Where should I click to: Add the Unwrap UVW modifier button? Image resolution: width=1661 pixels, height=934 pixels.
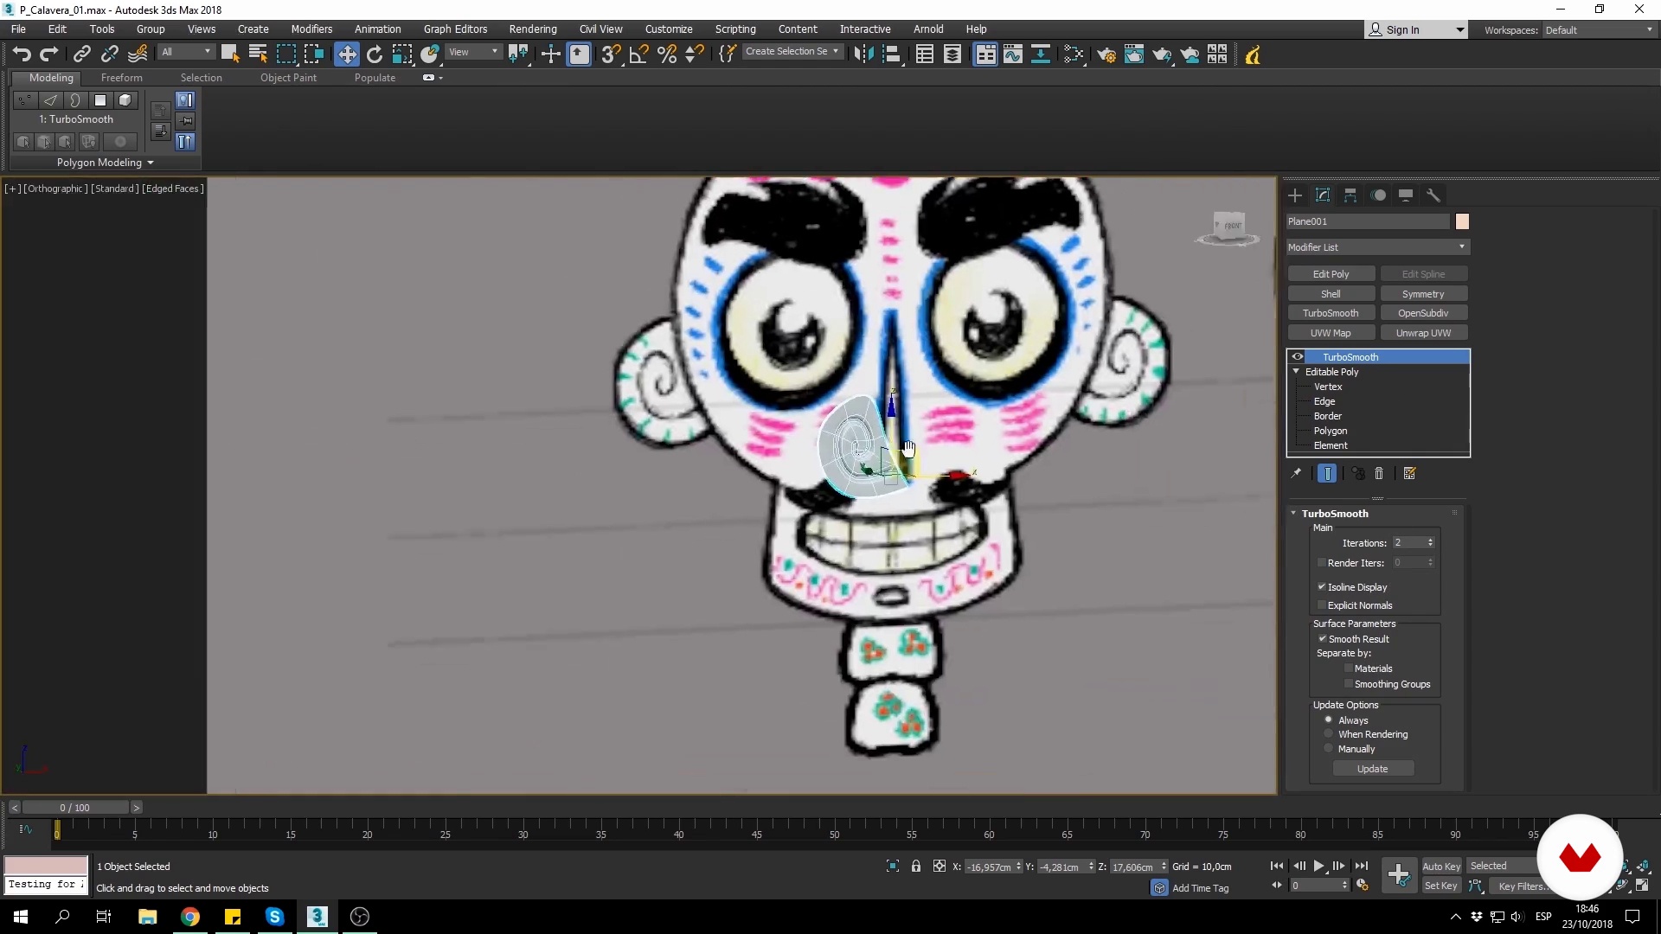pyautogui.click(x=1423, y=333)
